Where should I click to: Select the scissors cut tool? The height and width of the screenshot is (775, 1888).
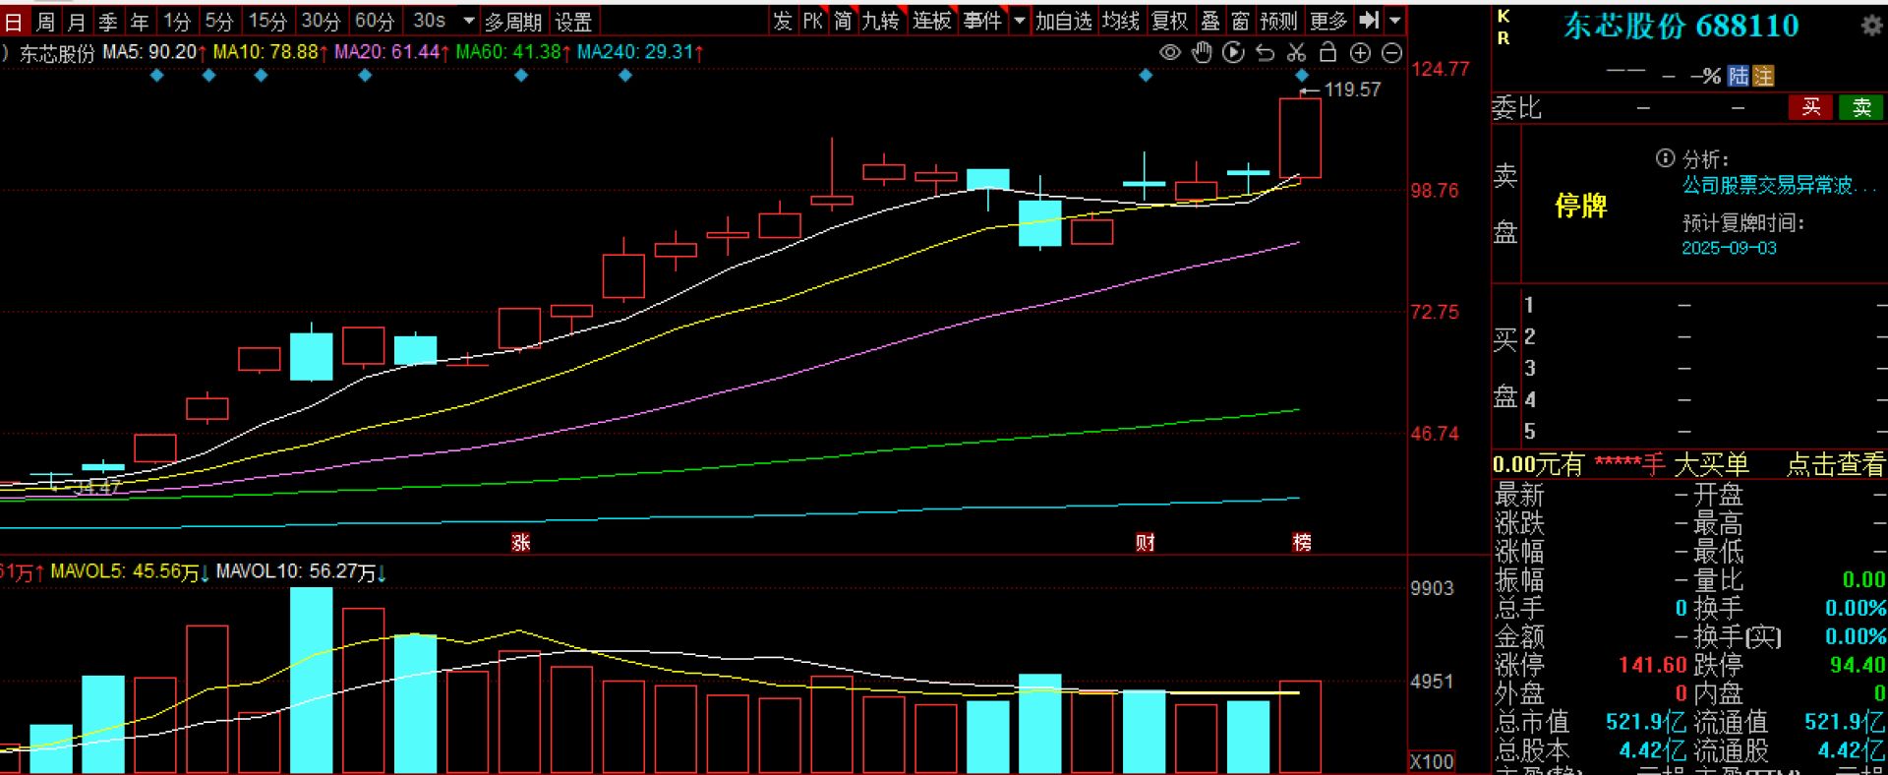(1296, 53)
